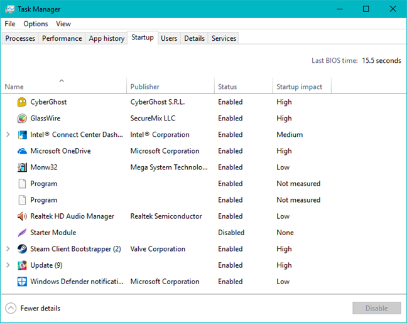407x323 pixels.
Task: Click the Realtek HD Audio speaker icon
Action: pyautogui.click(x=22, y=216)
